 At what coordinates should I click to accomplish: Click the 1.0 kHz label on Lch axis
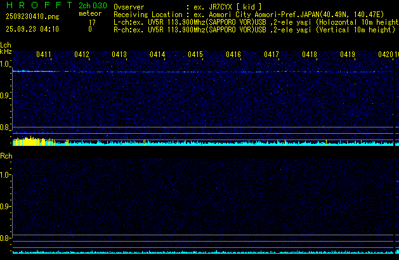6,64
